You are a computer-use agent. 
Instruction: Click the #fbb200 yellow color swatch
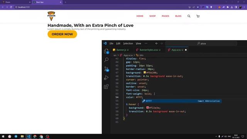pos(145,73)
